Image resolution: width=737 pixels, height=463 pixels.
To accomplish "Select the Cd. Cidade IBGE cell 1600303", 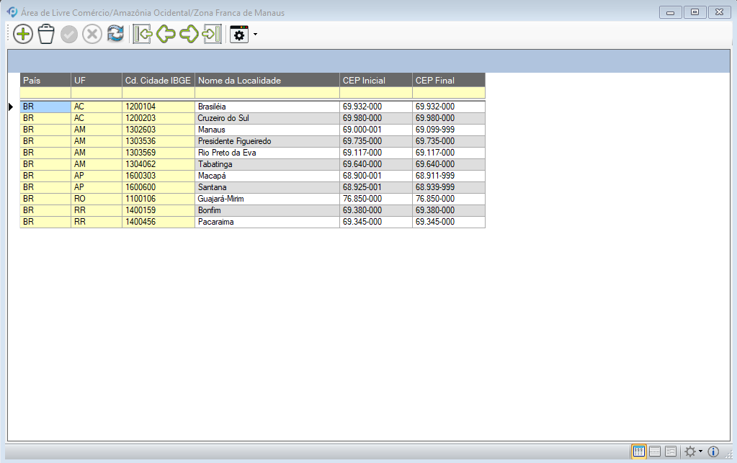I will click(x=158, y=176).
